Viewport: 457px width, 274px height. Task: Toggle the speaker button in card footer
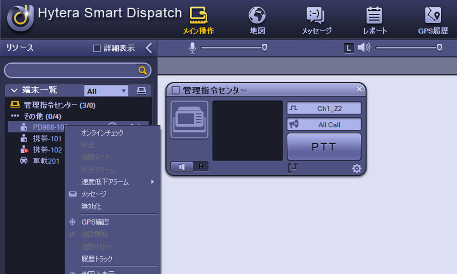tap(182, 167)
